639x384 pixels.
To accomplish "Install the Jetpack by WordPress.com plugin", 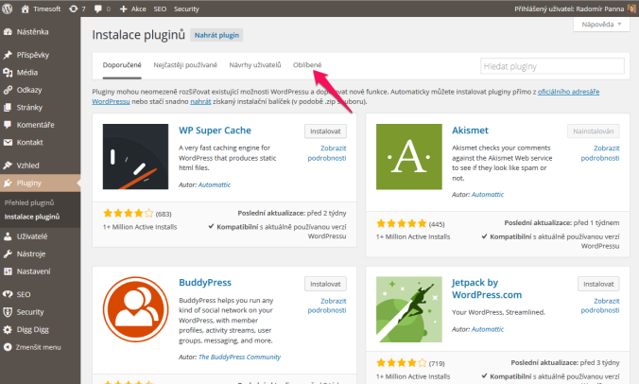I will click(x=598, y=284).
